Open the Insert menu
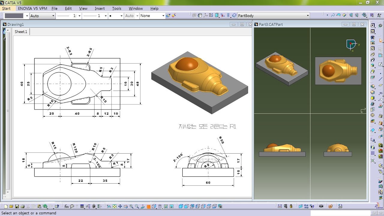 [100, 8]
